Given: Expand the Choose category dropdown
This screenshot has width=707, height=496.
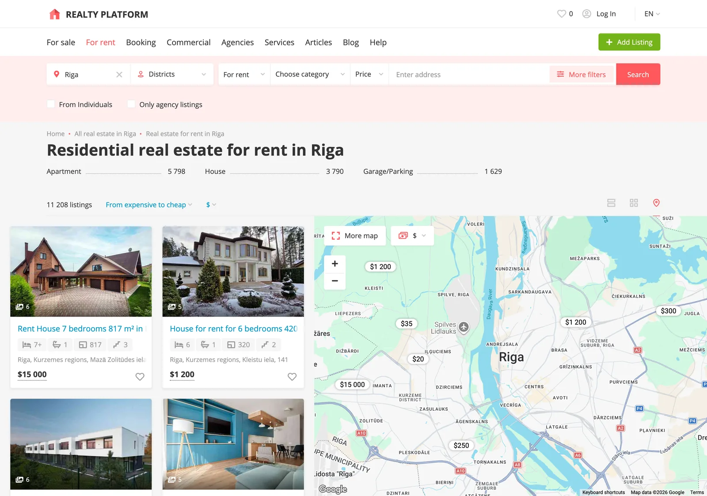Looking at the screenshot, I should pyautogui.click(x=310, y=74).
